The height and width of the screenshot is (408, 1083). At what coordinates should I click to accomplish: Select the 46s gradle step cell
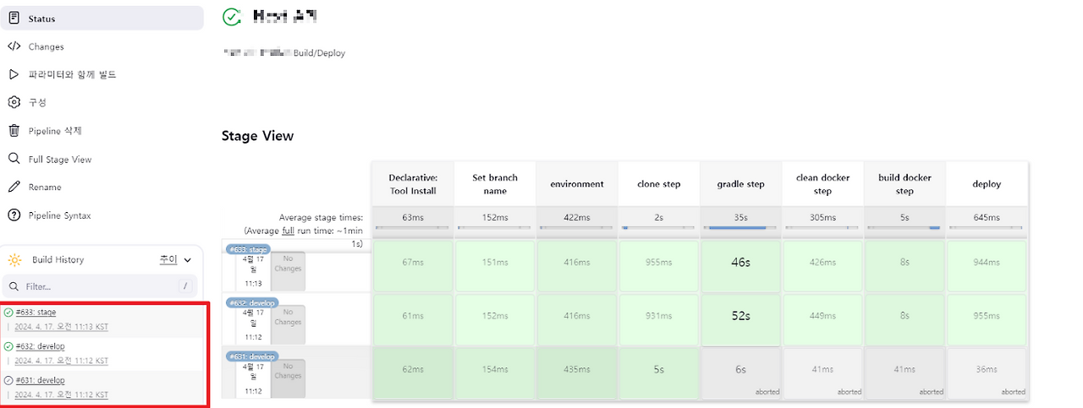(740, 263)
